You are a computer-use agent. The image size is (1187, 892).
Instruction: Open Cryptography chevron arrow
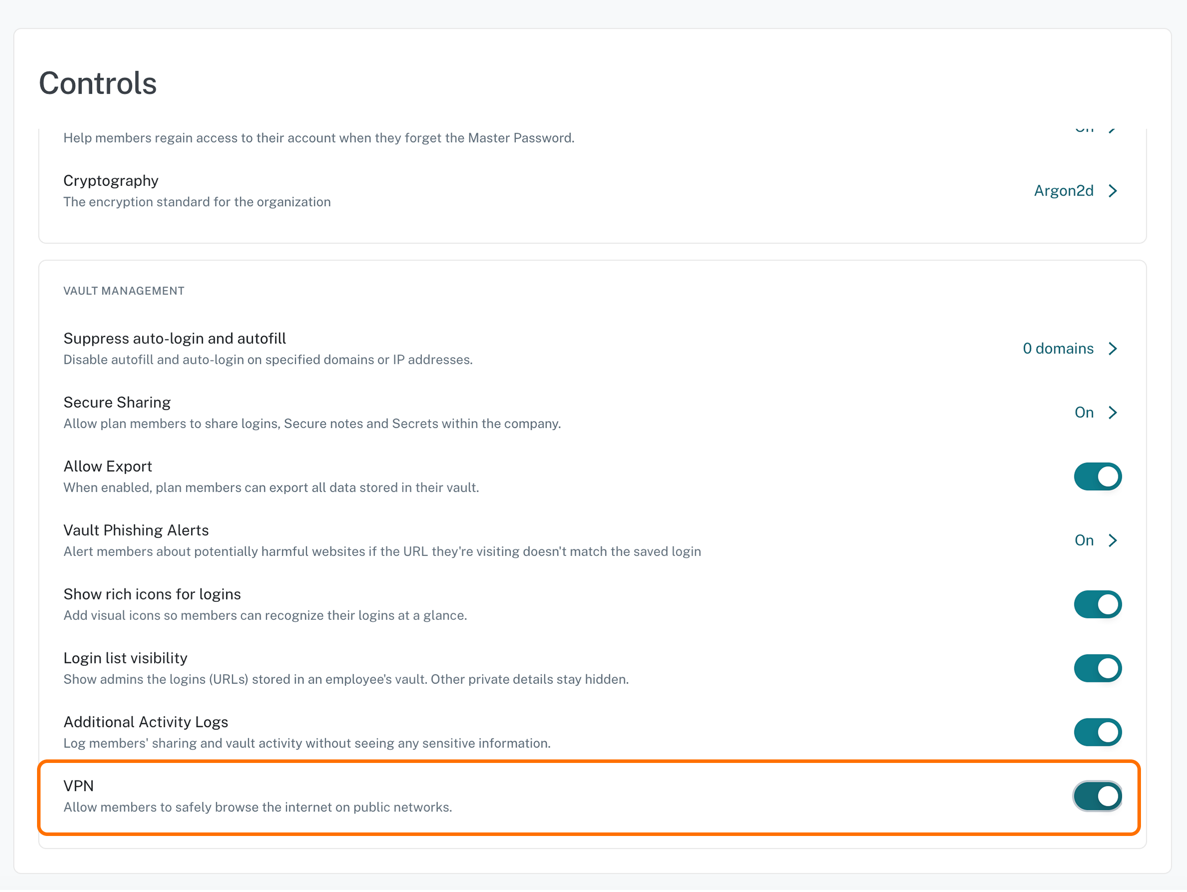click(x=1113, y=191)
